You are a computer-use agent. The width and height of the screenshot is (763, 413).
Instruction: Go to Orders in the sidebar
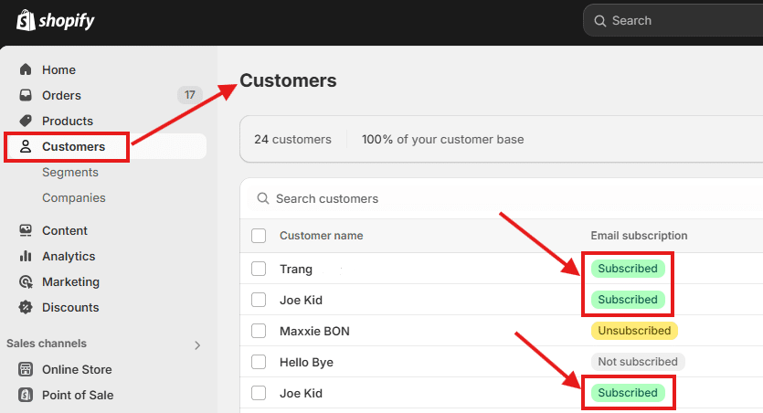point(61,95)
